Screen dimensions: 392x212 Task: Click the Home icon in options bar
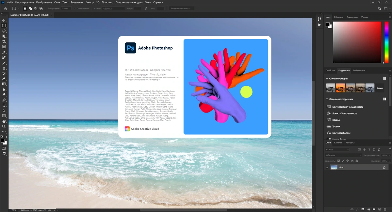(x=5, y=8)
